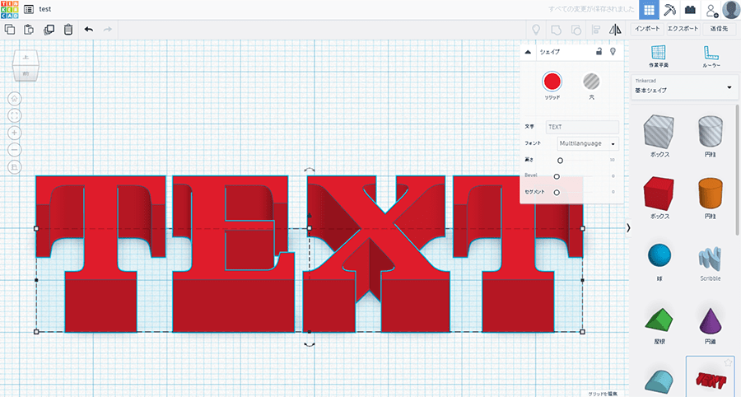Click the 送信先 button
The image size is (741, 397).
[719, 29]
